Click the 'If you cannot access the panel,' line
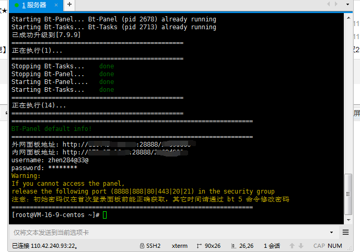The image size is (360, 252). click(68, 184)
